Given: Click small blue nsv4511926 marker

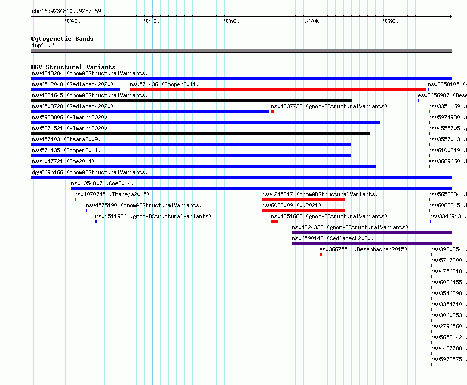Looking at the screenshot, I should [x=96, y=222].
